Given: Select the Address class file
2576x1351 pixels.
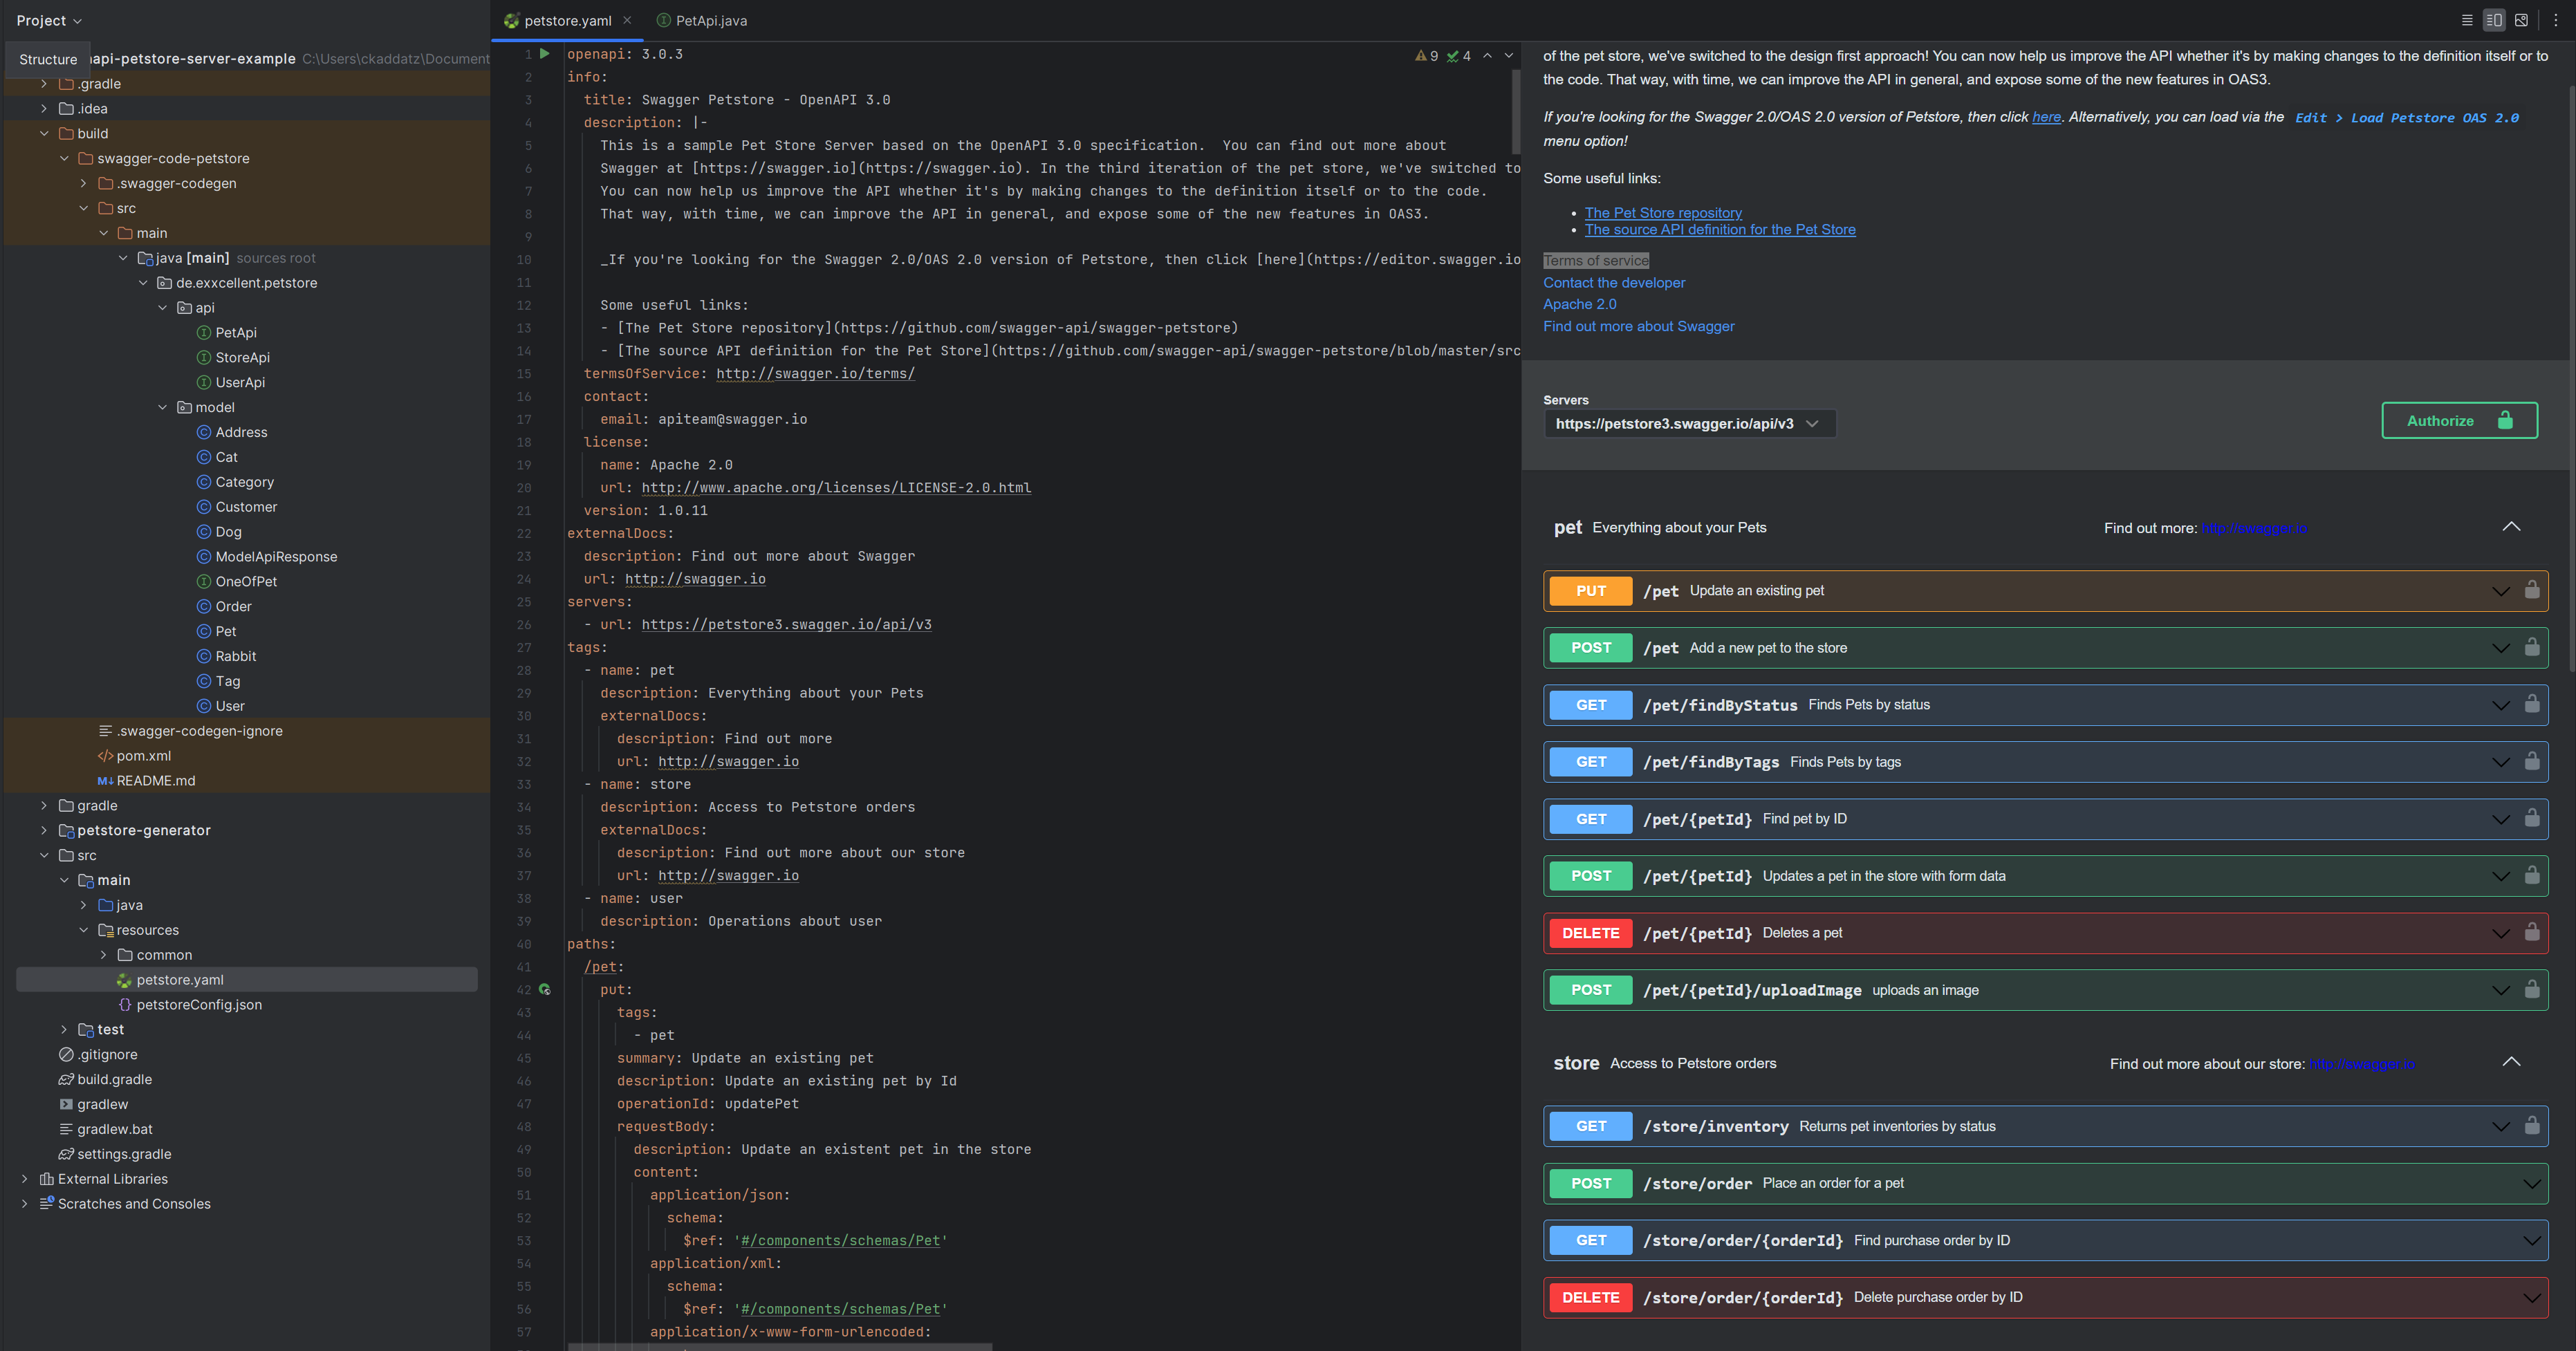Looking at the screenshot, I should 241,432.
